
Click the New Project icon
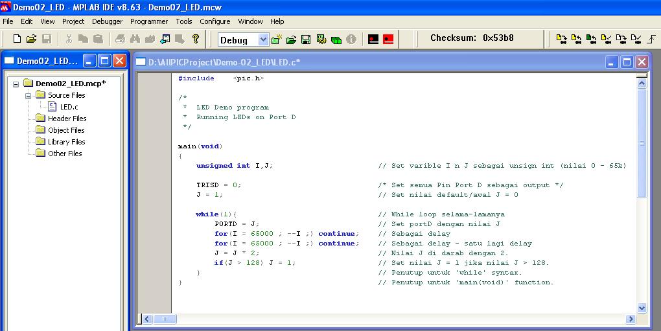(x=277, y=40)
